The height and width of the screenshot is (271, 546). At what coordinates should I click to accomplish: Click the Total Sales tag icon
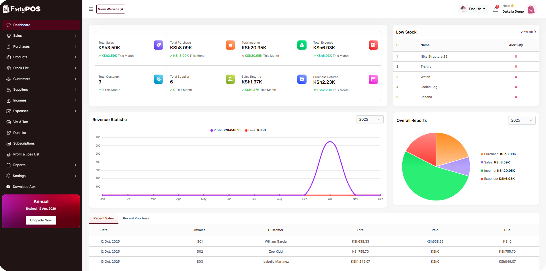(x=158, y=45)
